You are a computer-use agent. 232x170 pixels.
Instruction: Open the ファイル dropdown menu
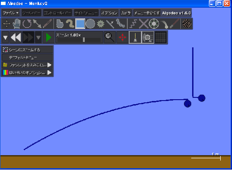[x=10, y=13]
